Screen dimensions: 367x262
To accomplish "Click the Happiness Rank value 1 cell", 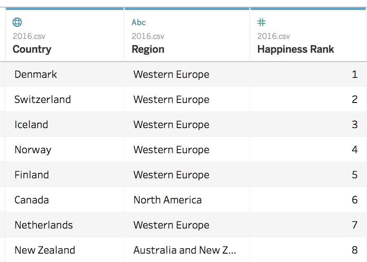I will (x=354, y=74).
